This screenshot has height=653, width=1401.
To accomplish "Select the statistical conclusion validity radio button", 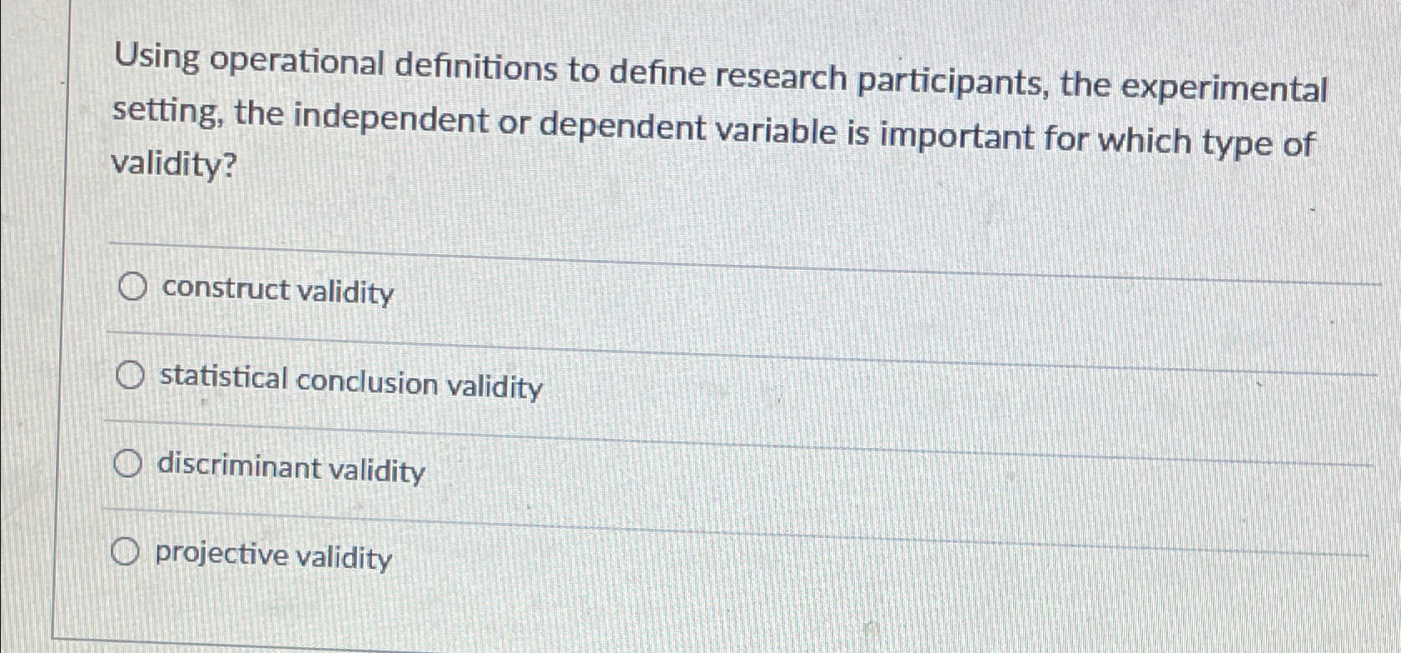I will click(x=129, y=376).
